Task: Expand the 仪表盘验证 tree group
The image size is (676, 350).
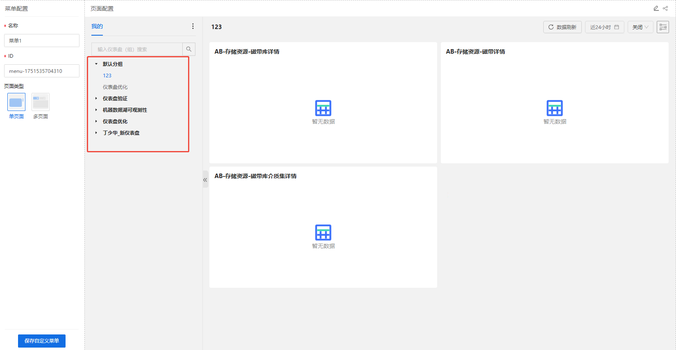Action: 96,98
